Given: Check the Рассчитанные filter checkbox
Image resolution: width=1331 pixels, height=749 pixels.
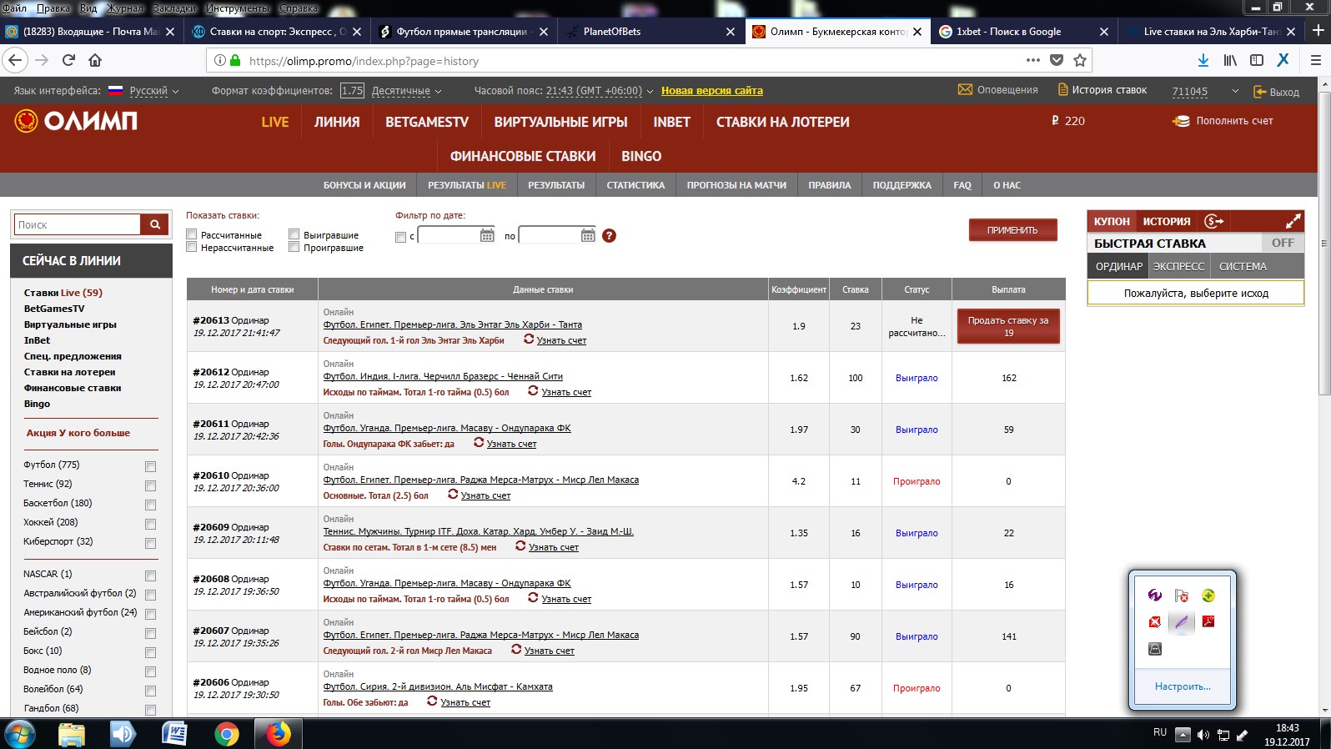Looking at the screenshot, I should 192,234.
